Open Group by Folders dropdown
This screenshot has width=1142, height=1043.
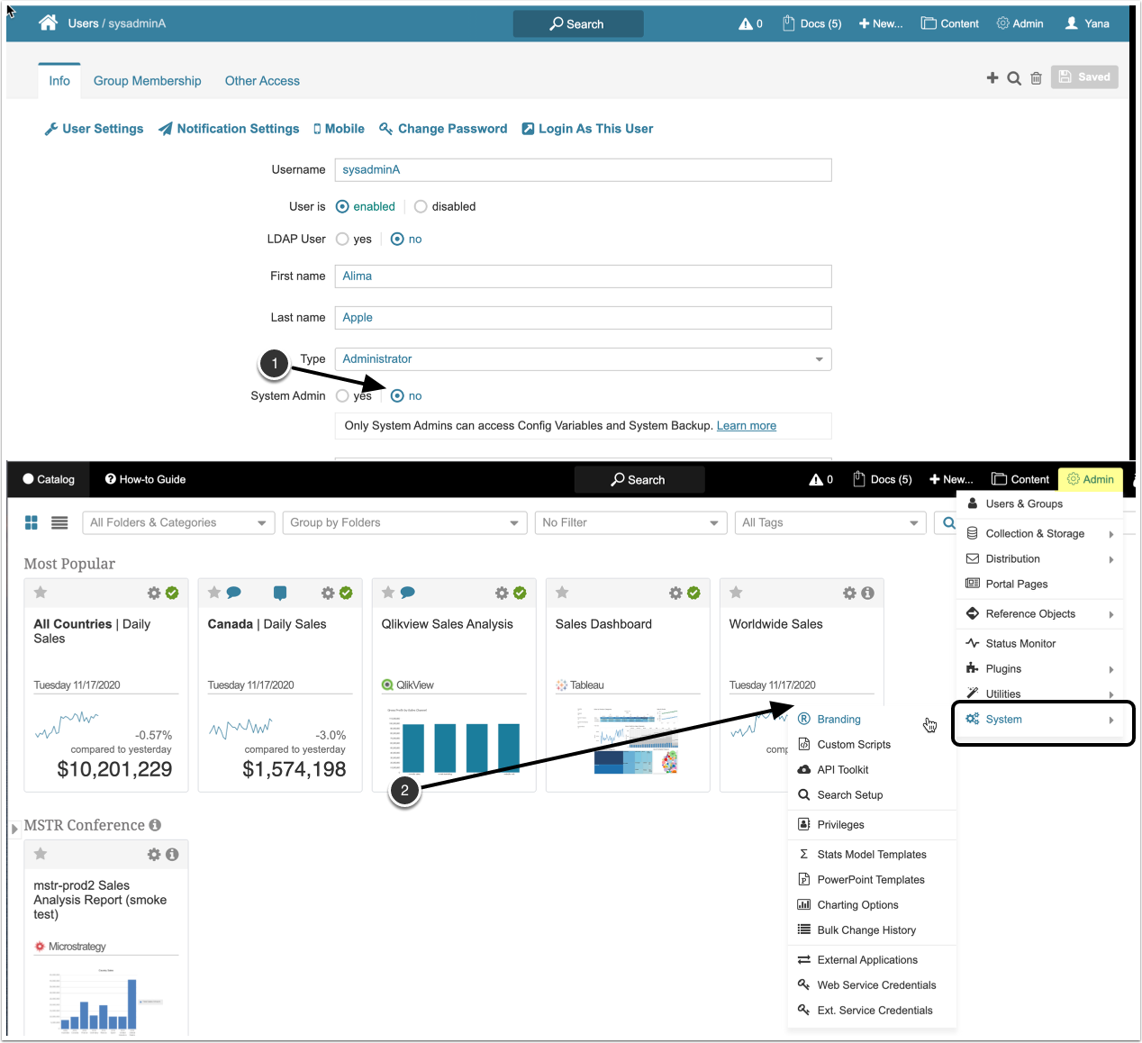click(x=404, y=522)
